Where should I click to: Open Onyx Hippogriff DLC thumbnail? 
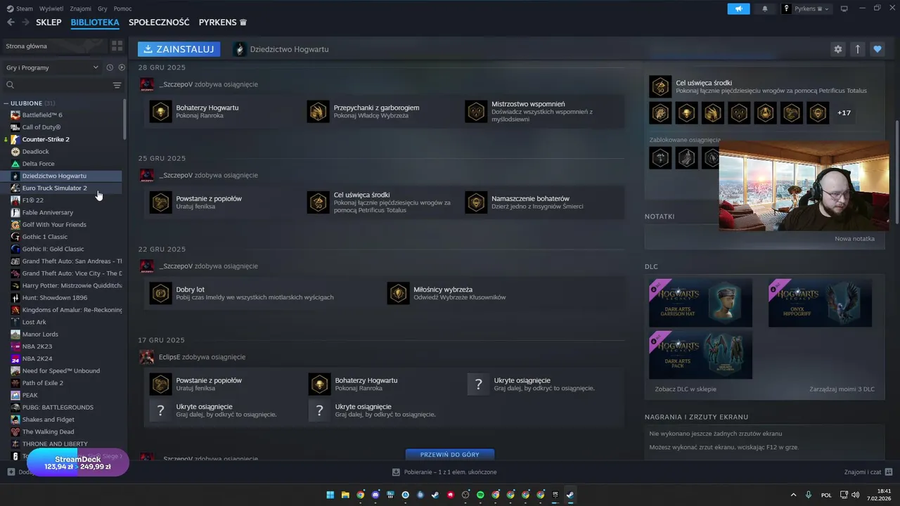coord(820,303)
